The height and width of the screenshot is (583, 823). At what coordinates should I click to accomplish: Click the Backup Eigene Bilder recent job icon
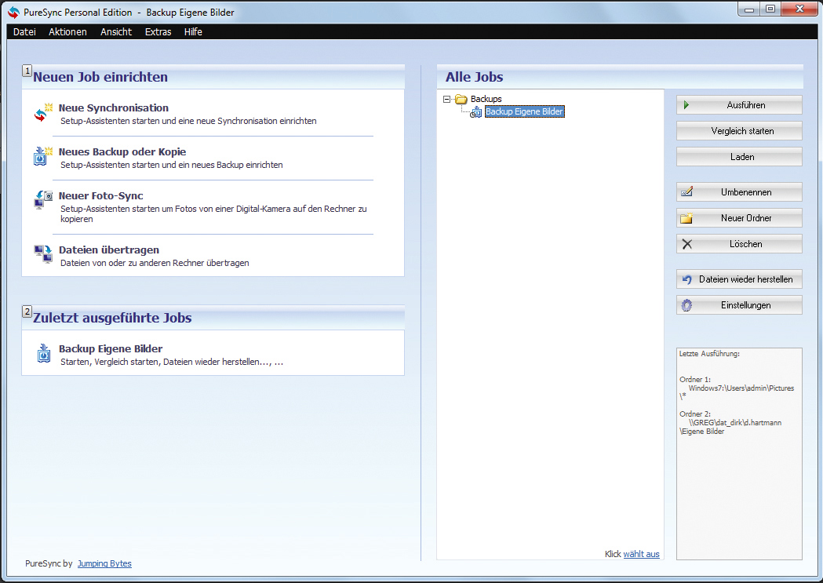(x=44, y=353)
